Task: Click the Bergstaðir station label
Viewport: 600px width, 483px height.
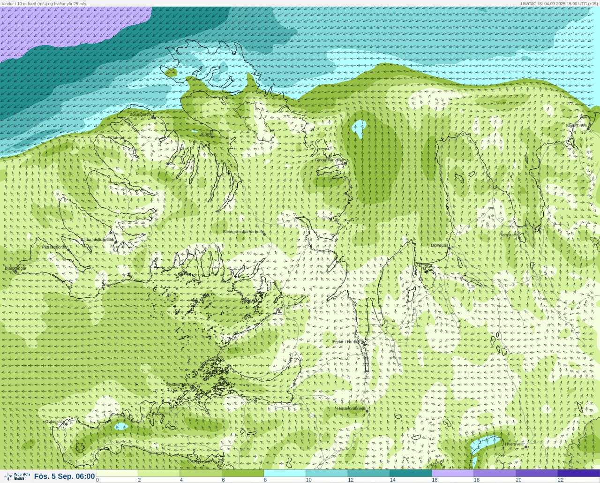Action: pyautogui.click(x=509, y=235)
